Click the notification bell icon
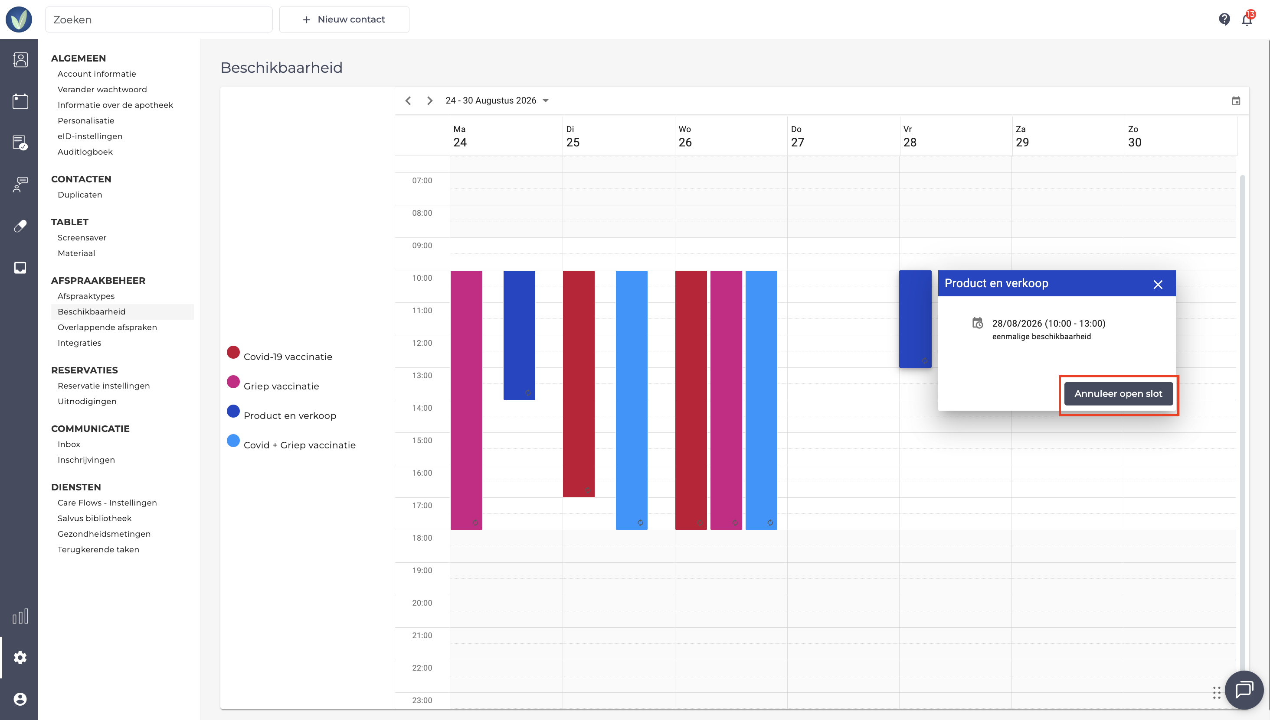 coord(1247,19)
